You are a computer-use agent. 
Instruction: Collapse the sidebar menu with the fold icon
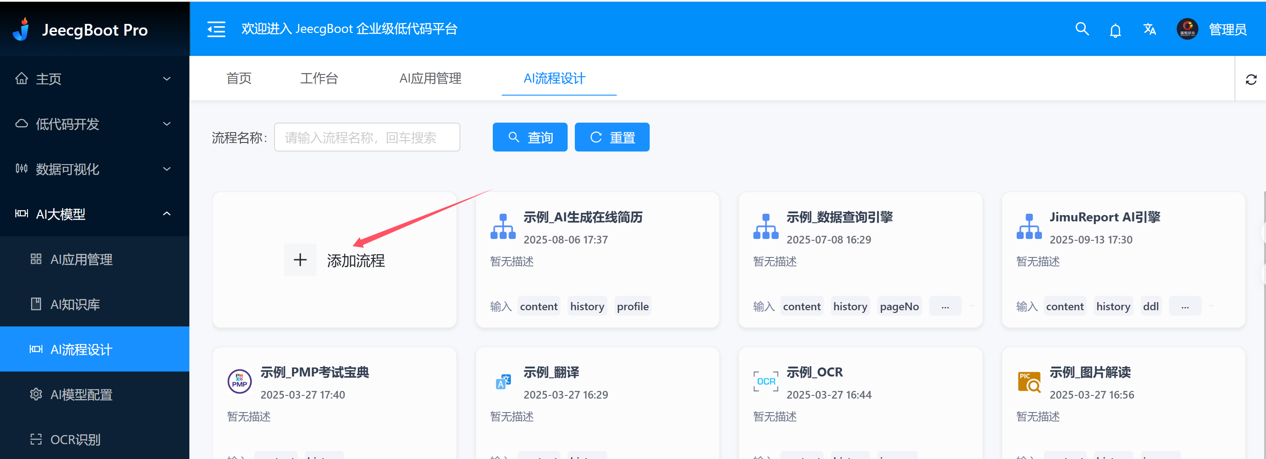tap(216, 29)
